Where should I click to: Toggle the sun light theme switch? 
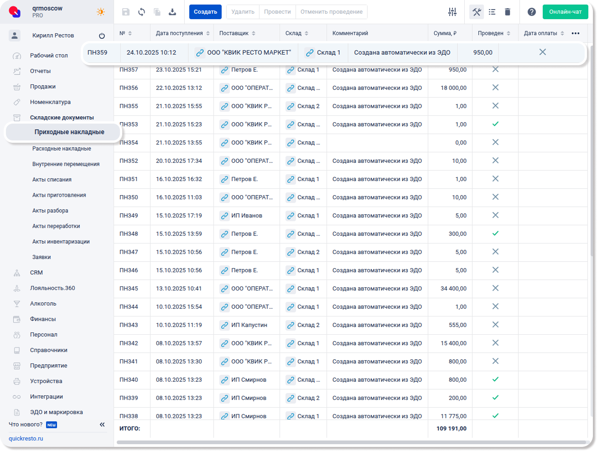(x=101, y=12)
